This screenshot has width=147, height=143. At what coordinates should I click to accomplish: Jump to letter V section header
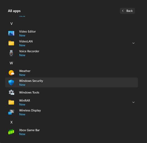coord(11,24)
